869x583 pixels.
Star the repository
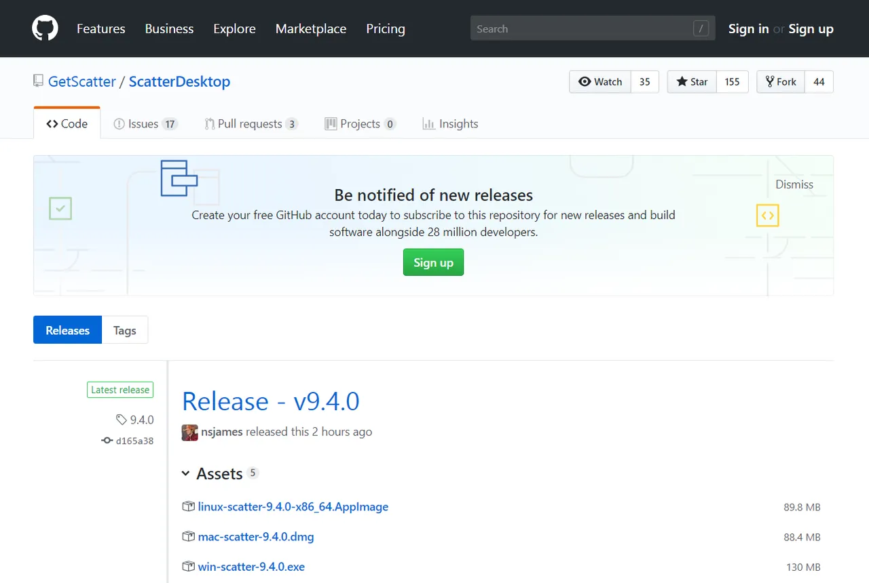(x=692, y=81)
